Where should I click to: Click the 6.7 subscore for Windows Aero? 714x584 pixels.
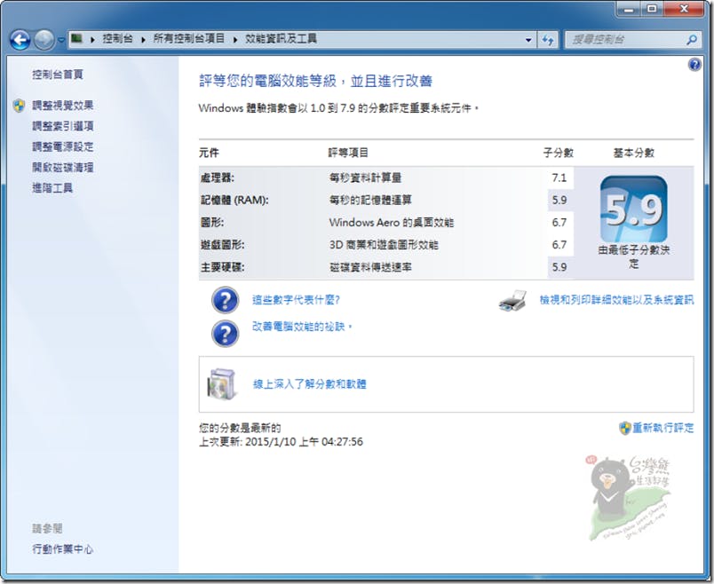(x=559, y=222)
